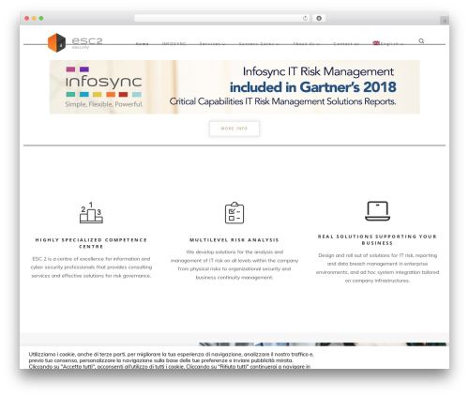Open the Contact us menu item
The image size is (469, 397).
click(x=346, y=44)
